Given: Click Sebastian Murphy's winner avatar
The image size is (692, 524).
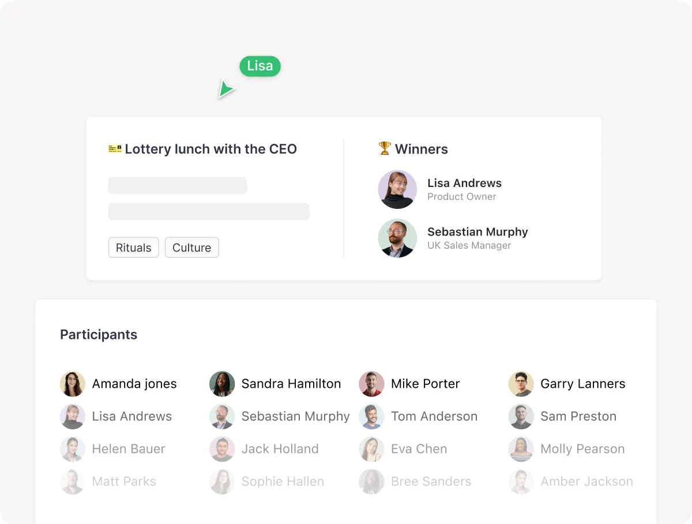Looking at the screenshot, I should pyautogui.click(x=397, y=238).
